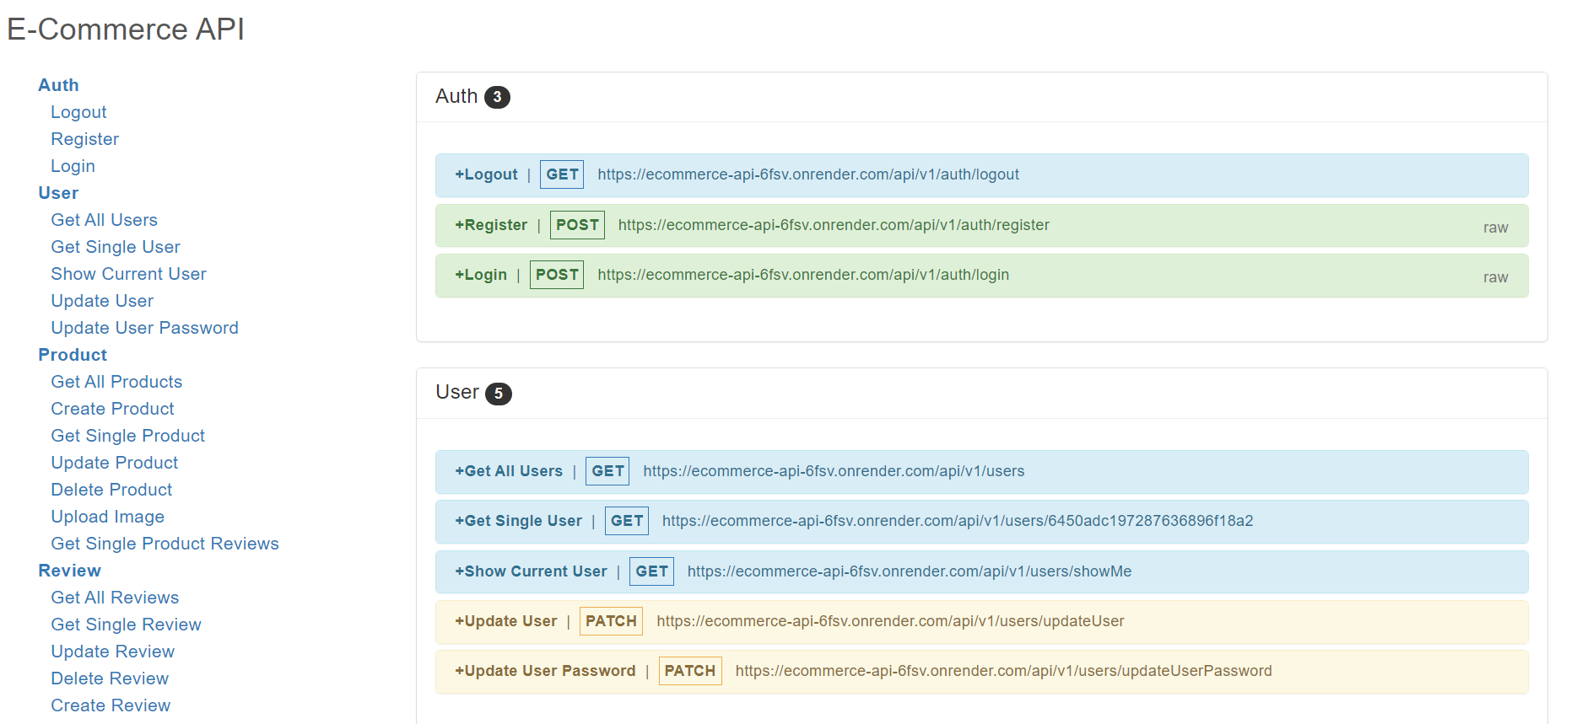Click the User panel heading

tap(457, 392)
